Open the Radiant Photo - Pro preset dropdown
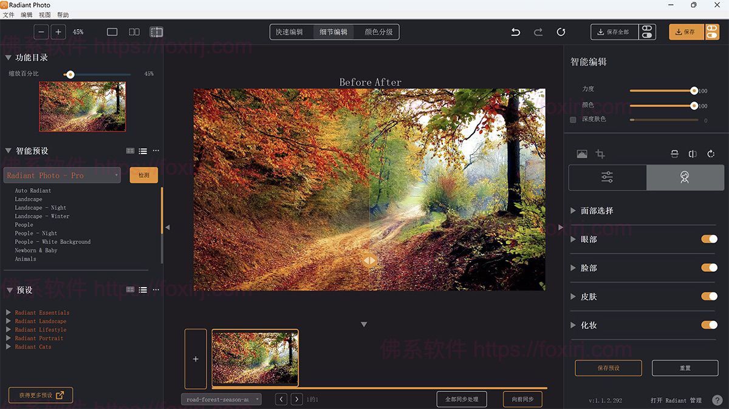Screen dimensions: 729x409 (x=62, y=175)
